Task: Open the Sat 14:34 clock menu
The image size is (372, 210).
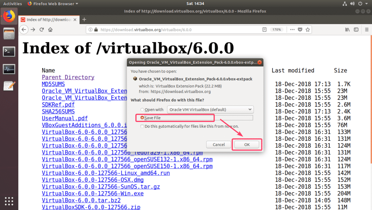Action: click(195, 4)
